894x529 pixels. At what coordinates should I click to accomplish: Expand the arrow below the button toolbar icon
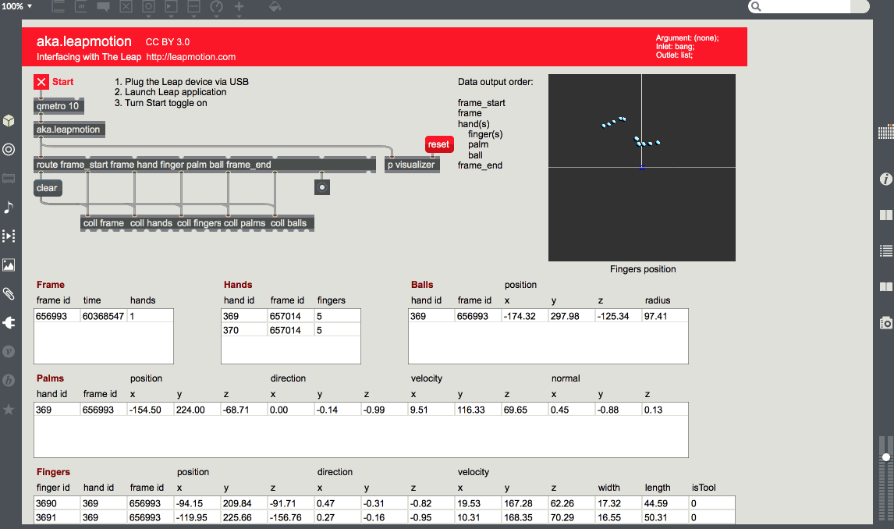click(148, 16)
